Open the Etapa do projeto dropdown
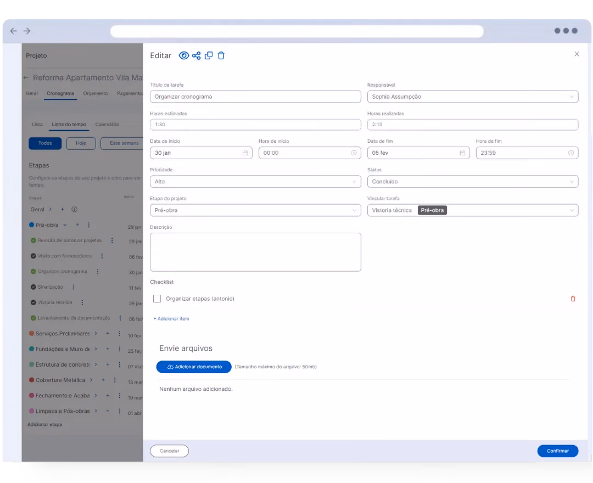Image resolution: width=593 pixels, height=483 pixels. pos(255,210)
